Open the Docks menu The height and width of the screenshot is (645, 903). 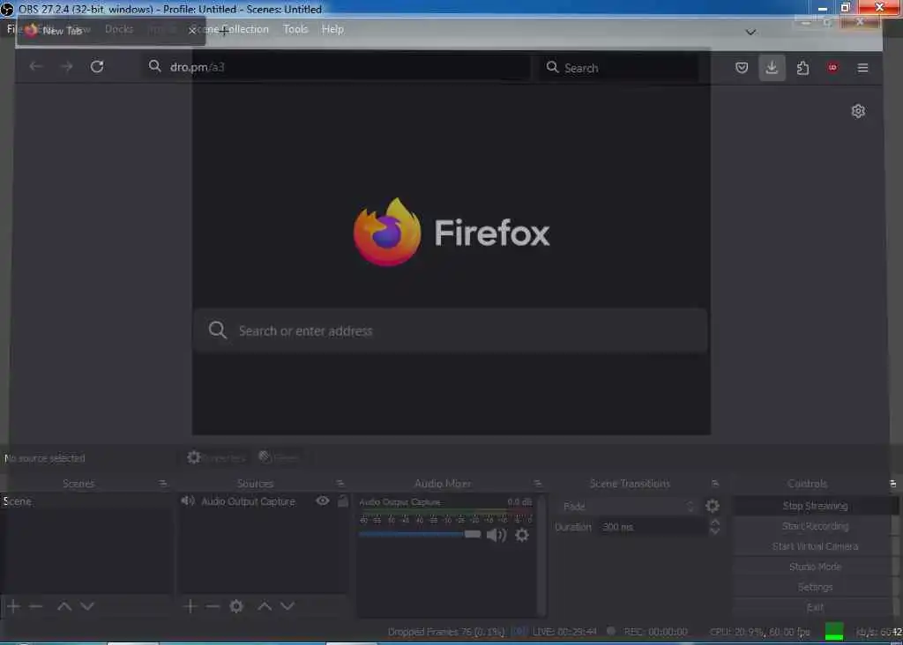coord(119,29)
